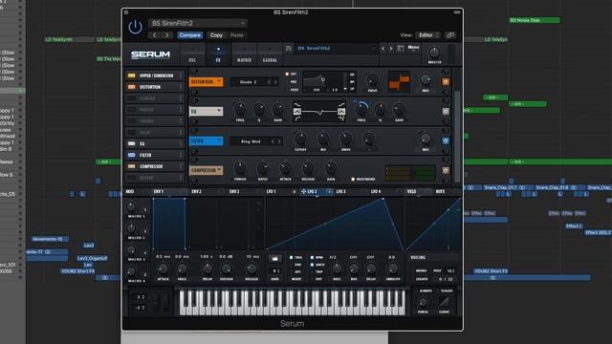Switch to the GLOBAL tab
Viewport: 612px width, 344px height.
click(x=270, y=54)
